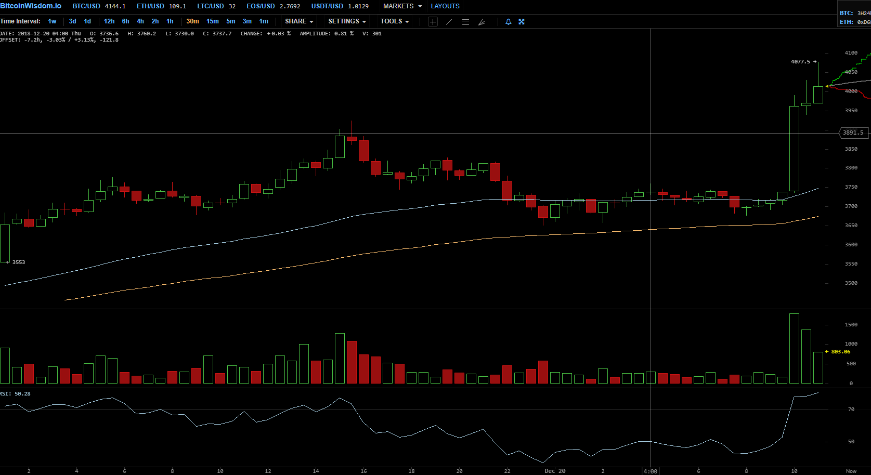Open price alerts bell icon

click(508, 22)
